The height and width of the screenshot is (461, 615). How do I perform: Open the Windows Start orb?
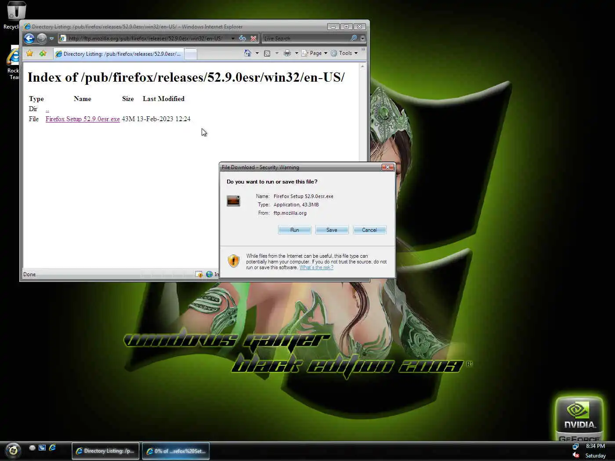(x=13, y=450)
